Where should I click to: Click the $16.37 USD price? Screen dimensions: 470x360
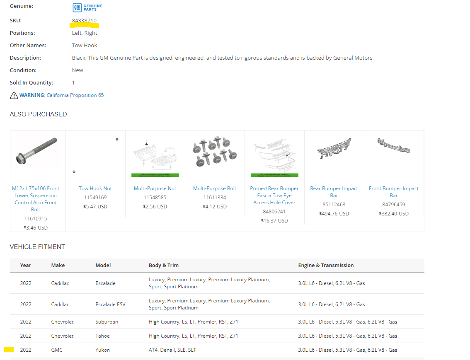274,221
